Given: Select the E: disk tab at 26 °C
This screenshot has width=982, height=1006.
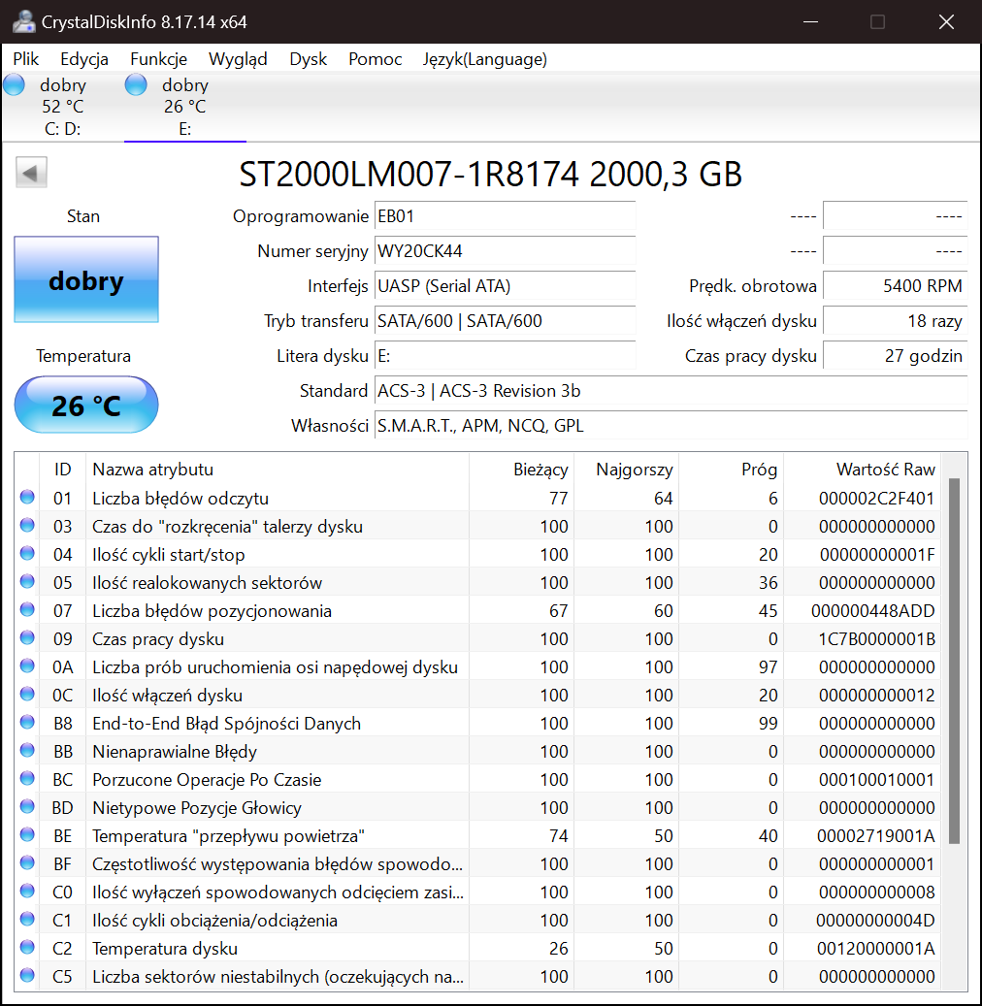Looking at the screenshot, I should 184,107.
